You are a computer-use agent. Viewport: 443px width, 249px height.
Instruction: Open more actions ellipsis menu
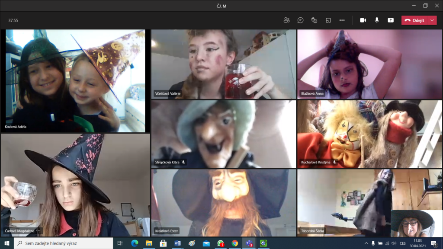pyautogui.click(x=342, y=20)
